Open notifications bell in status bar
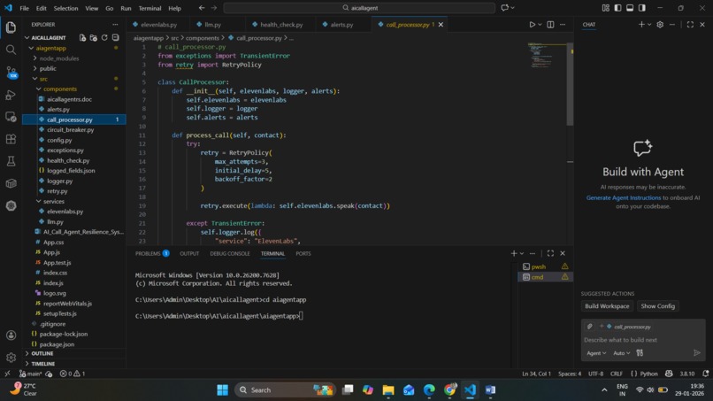Viewport: 713px width, 401px height. click(x=705, y=374)
